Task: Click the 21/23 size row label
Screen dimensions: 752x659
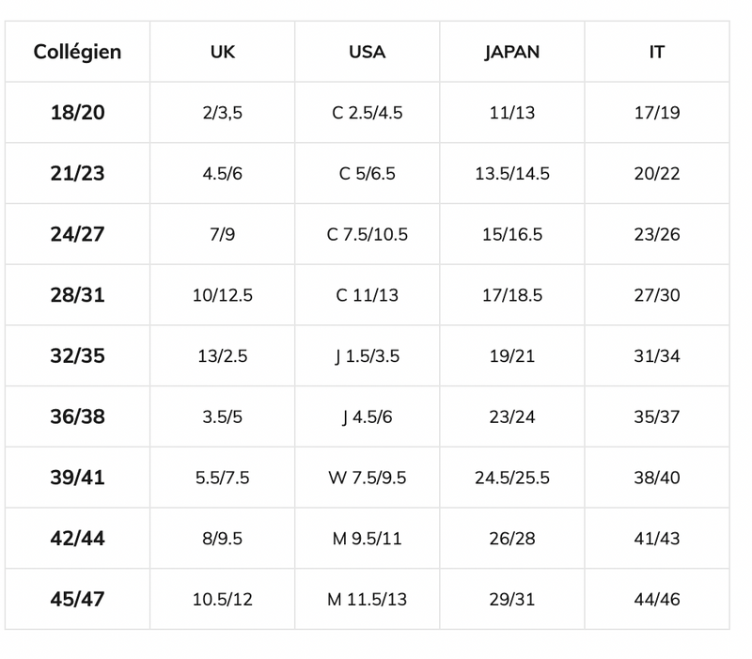Action: pyautogui.click(x=77, y=174)
